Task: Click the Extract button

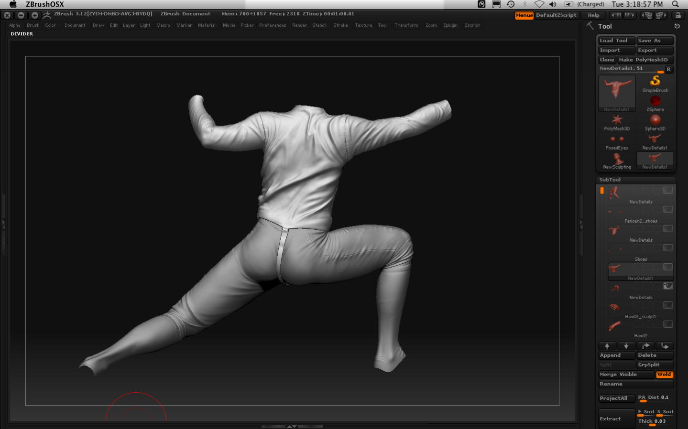Action: click(x=617, y=418)
